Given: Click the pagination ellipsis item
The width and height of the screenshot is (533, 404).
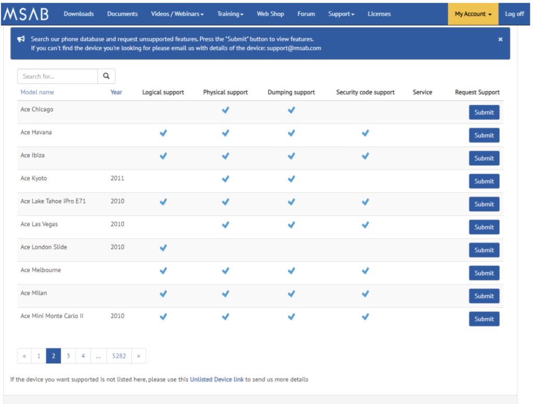Looking at the screenshot, I should (x=98, y=356).
